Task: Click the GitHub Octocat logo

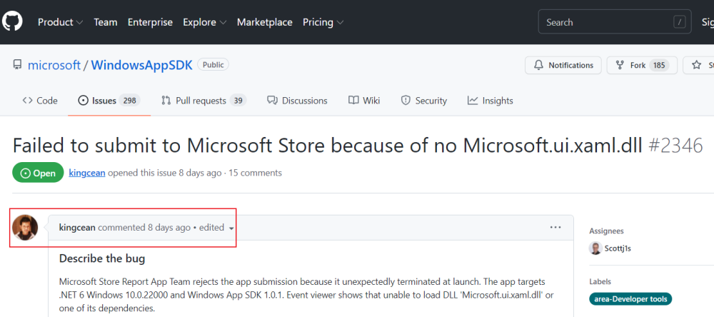Action: tap(11, 22)
